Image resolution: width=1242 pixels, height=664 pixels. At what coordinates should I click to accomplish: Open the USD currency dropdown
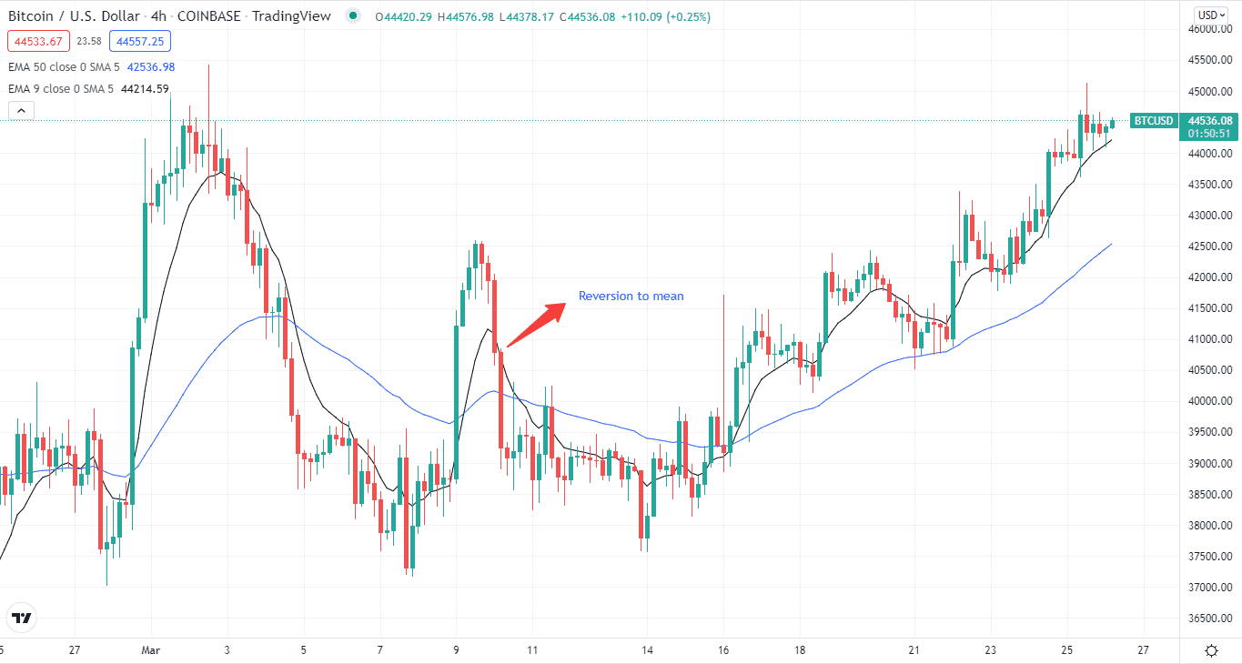coord(1211,15)
